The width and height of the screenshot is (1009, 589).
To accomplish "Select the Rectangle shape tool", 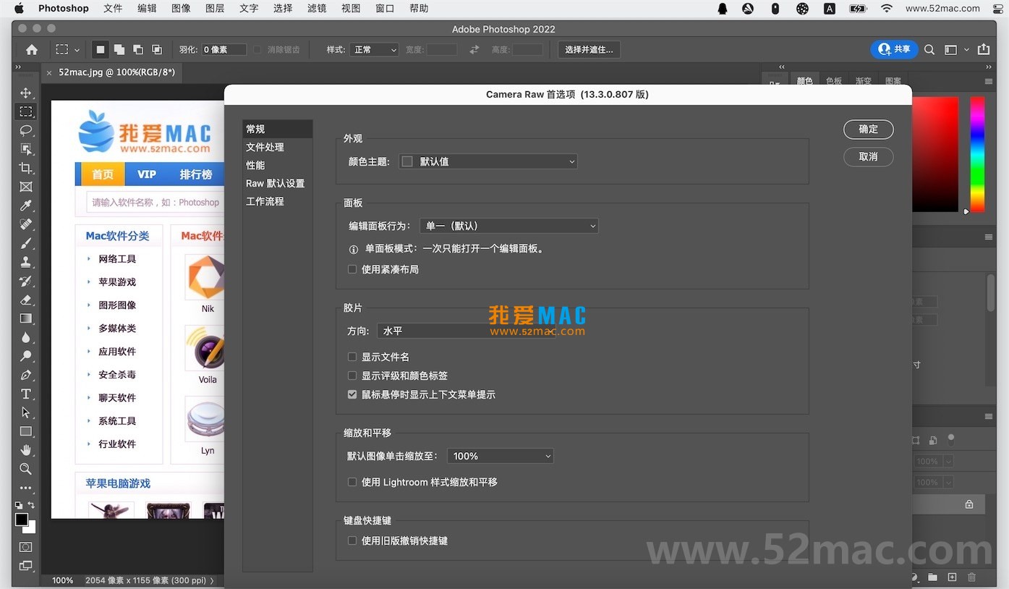I will coord(26,431).
